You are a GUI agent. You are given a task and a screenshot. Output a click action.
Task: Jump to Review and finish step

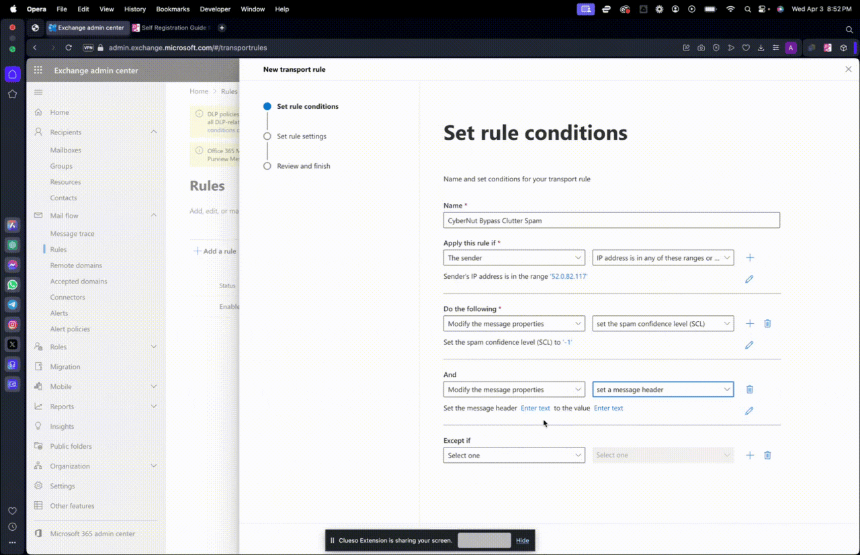pyautogui.click(x=303, y=166)
